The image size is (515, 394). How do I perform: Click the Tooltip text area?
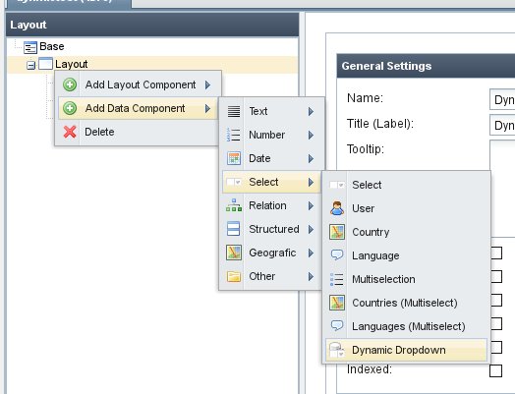click(x=502, y=155)
